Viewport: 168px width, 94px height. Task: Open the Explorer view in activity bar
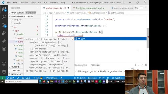click(4, 9)
